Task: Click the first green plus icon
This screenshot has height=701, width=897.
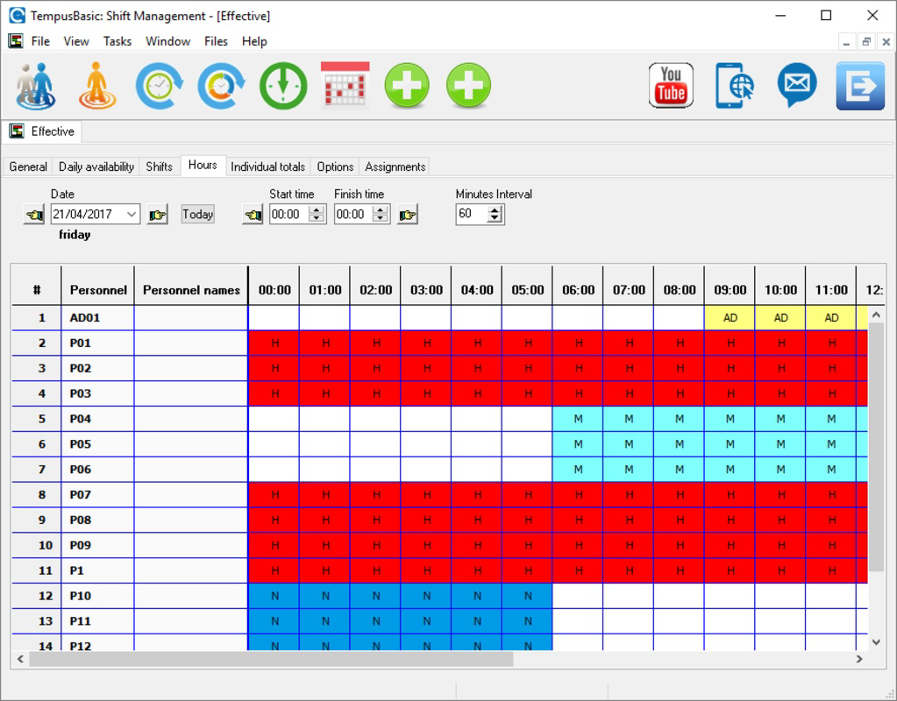Action: tap(407, 86)
